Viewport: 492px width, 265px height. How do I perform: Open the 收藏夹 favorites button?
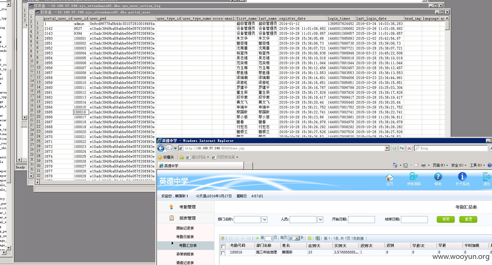point(166,157)
